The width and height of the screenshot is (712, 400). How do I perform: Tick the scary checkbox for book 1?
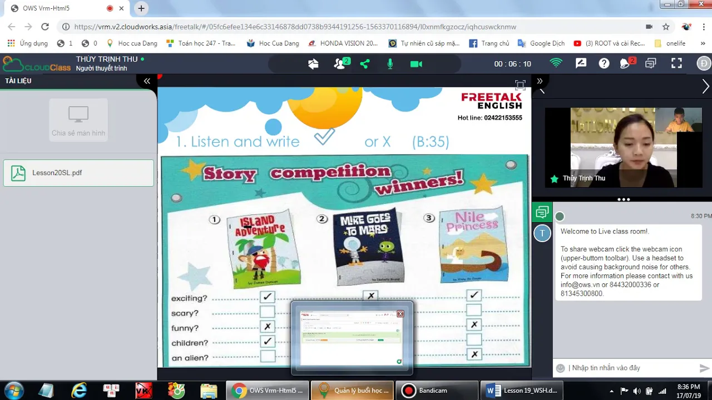[x=268, y=312]
